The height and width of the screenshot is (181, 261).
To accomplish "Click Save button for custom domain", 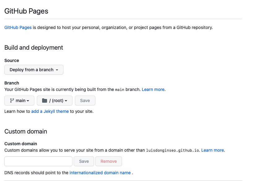I will pos(84,161).
